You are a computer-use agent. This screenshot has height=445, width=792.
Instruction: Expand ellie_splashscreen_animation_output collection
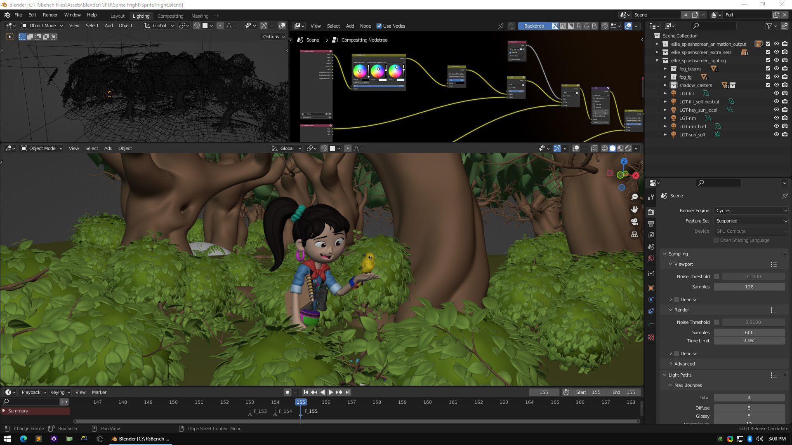[657, 44]
